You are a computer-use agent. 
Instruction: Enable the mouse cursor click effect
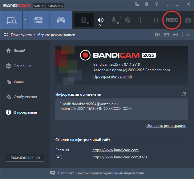coord(127,20)
